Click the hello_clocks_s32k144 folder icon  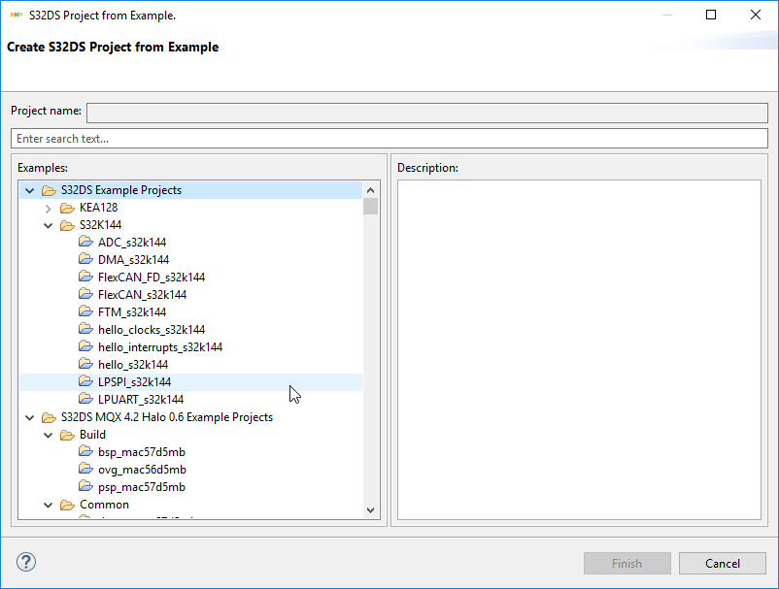[85, 329]
